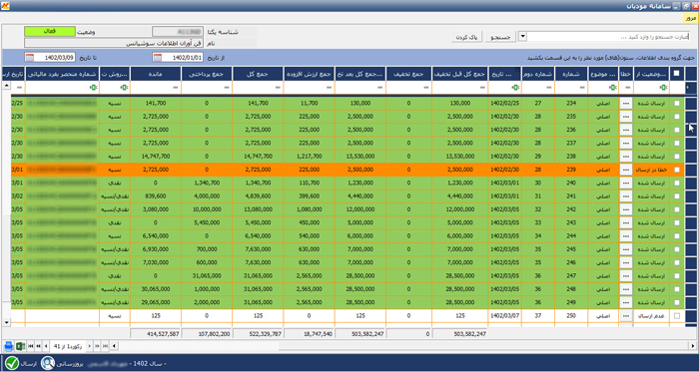Go to the previous page of records
The width and height of the screenshot is (699, 372).
pos(38,346)
